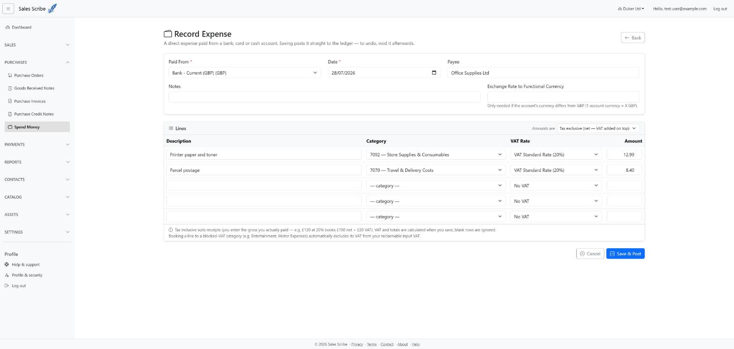
Task: Collapse the PURCHASES sidebar section
Action: [37, 62]
